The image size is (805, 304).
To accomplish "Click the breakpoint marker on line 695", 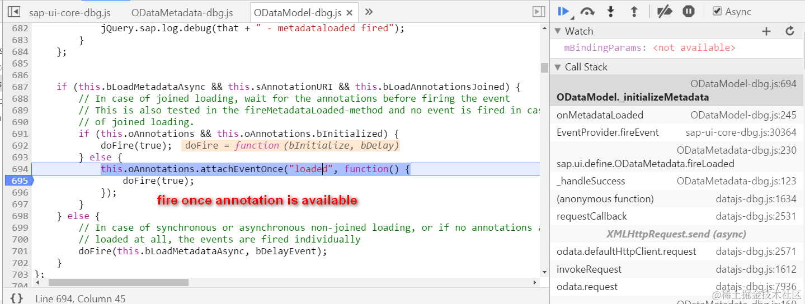I will pyautogui.click(x=20, y=180).
